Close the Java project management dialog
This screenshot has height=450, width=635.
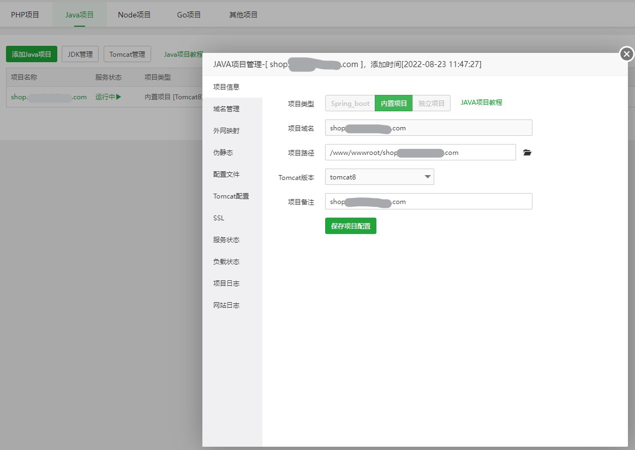click(627, 54)
